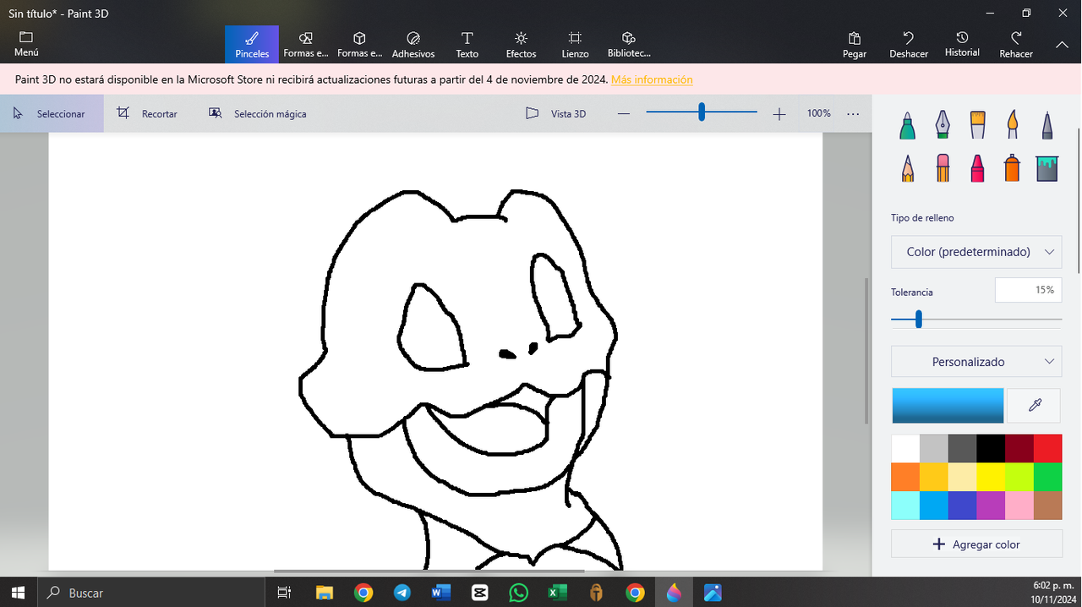Click the Tolerancia 15% field

pyautogui.click(x=1028, y=290)
